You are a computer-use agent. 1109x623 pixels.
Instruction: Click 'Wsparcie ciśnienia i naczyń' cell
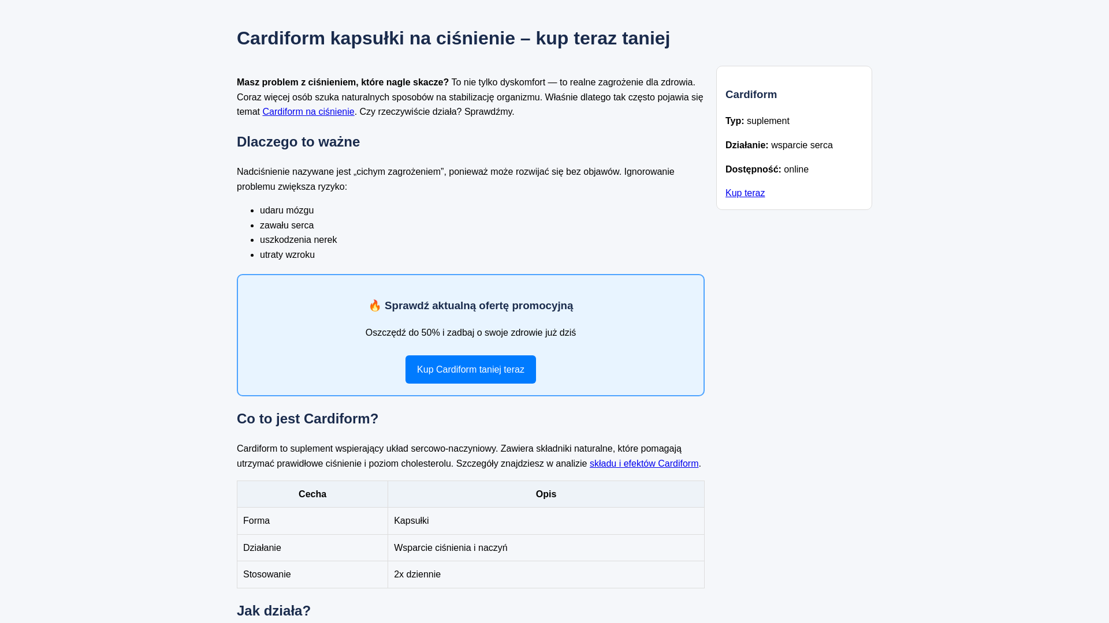coord(546,548)
